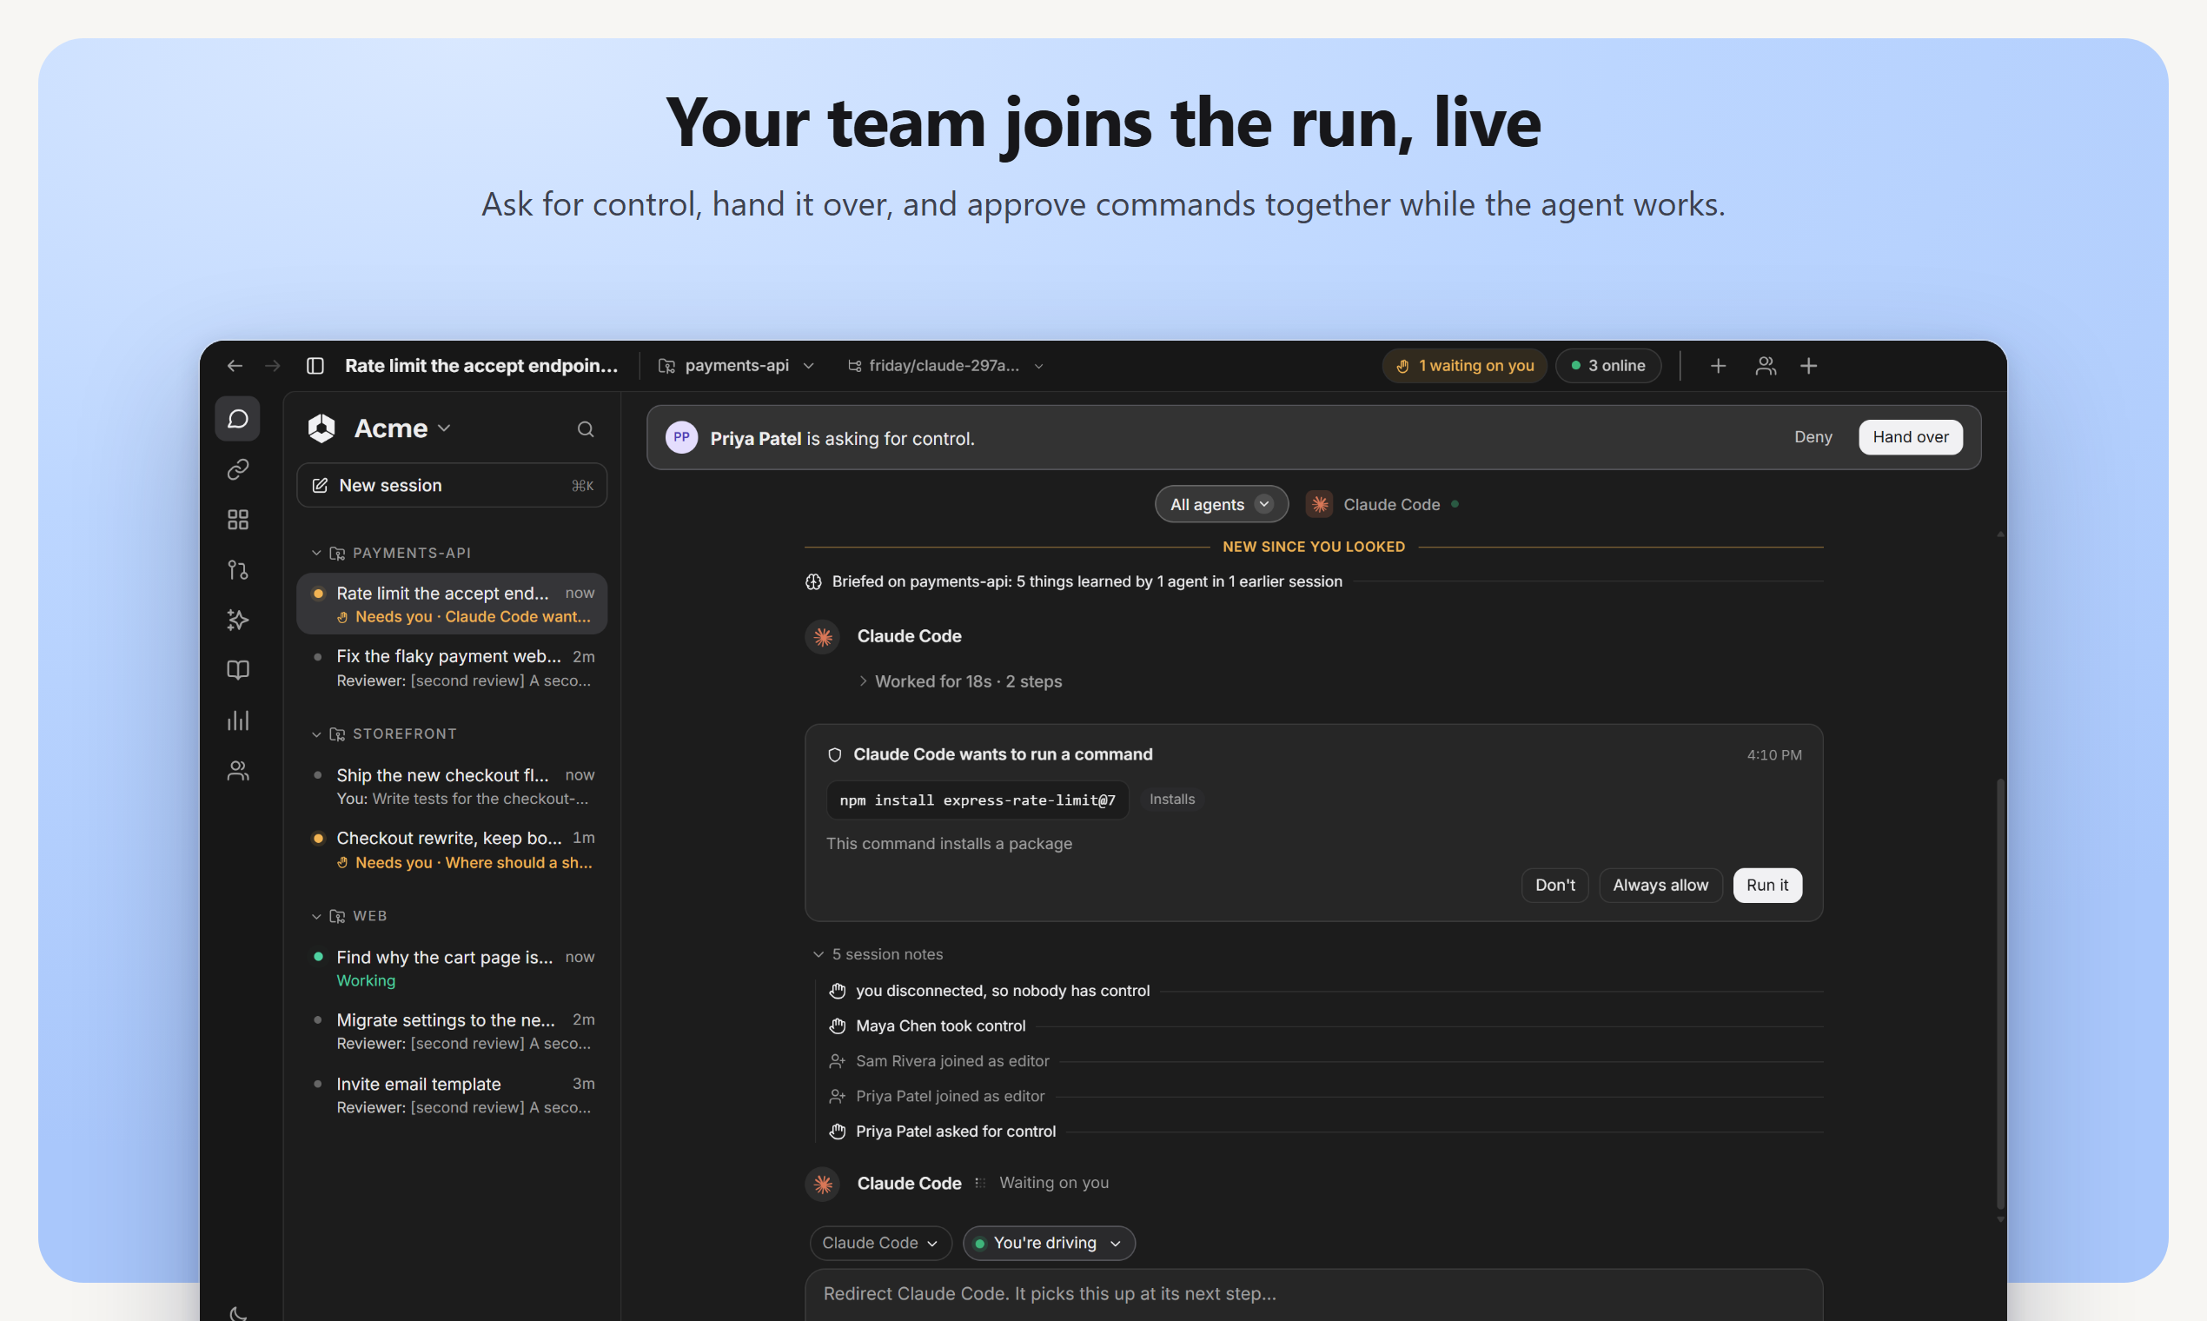
Task: Toggle dark mode moon icon
Action: coord(237,1312)
